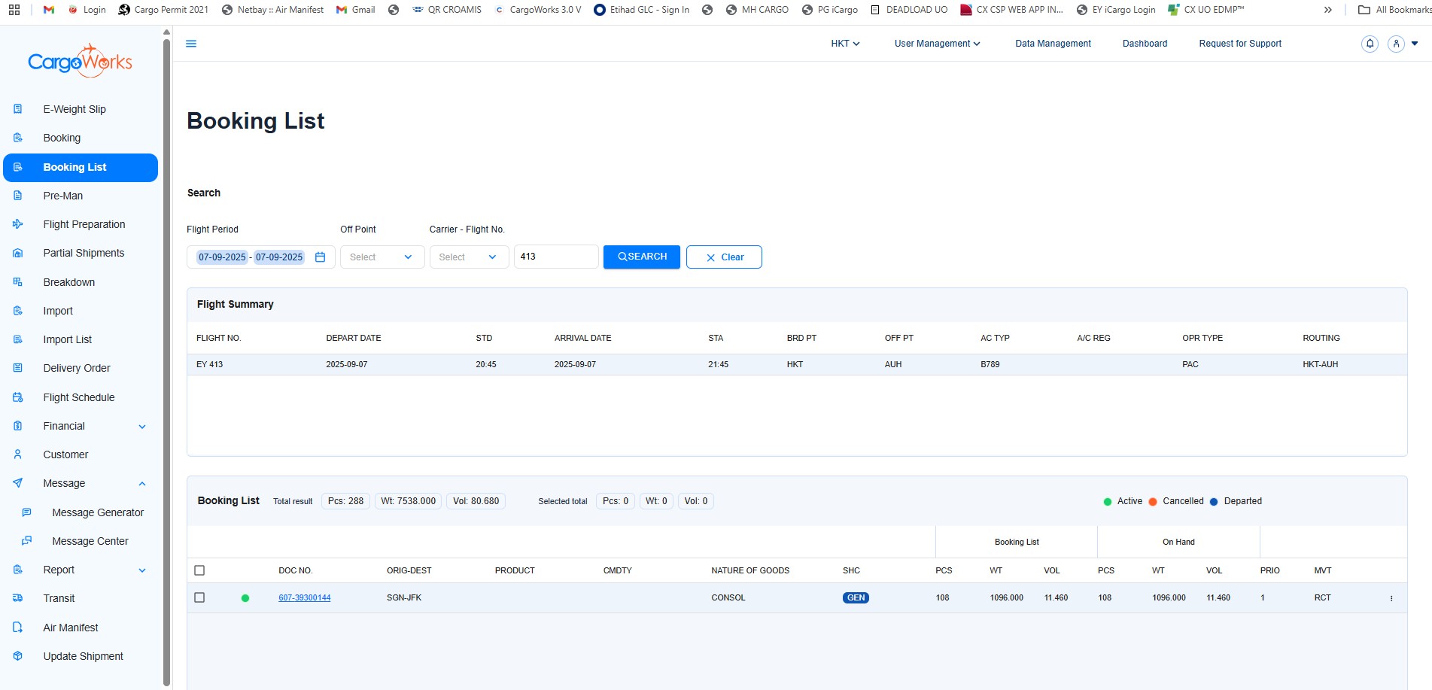The height and width of the screenshot is (690, 1432).
Task: Open Data Management in top navigation
Action: pyautogui.click(x=1052, y=44)
